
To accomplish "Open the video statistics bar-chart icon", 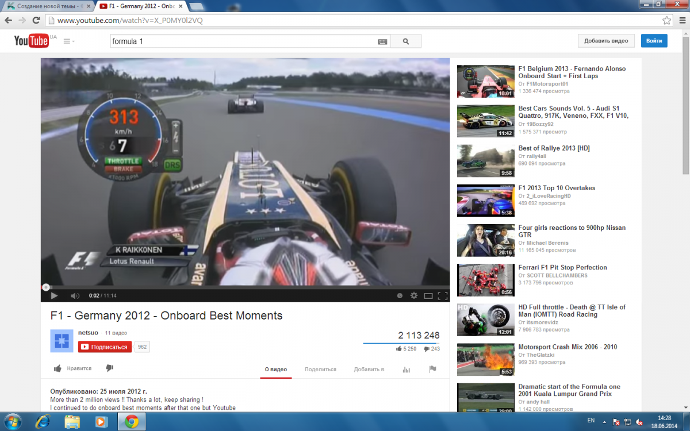I will 407,370.
